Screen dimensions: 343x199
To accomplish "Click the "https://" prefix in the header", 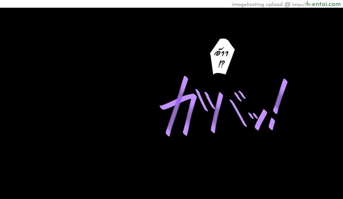I will (298, 4).
